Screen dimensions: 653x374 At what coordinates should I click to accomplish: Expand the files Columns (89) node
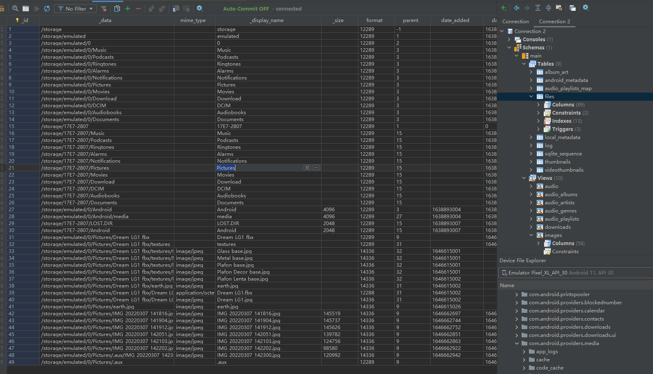click(539, 105)
